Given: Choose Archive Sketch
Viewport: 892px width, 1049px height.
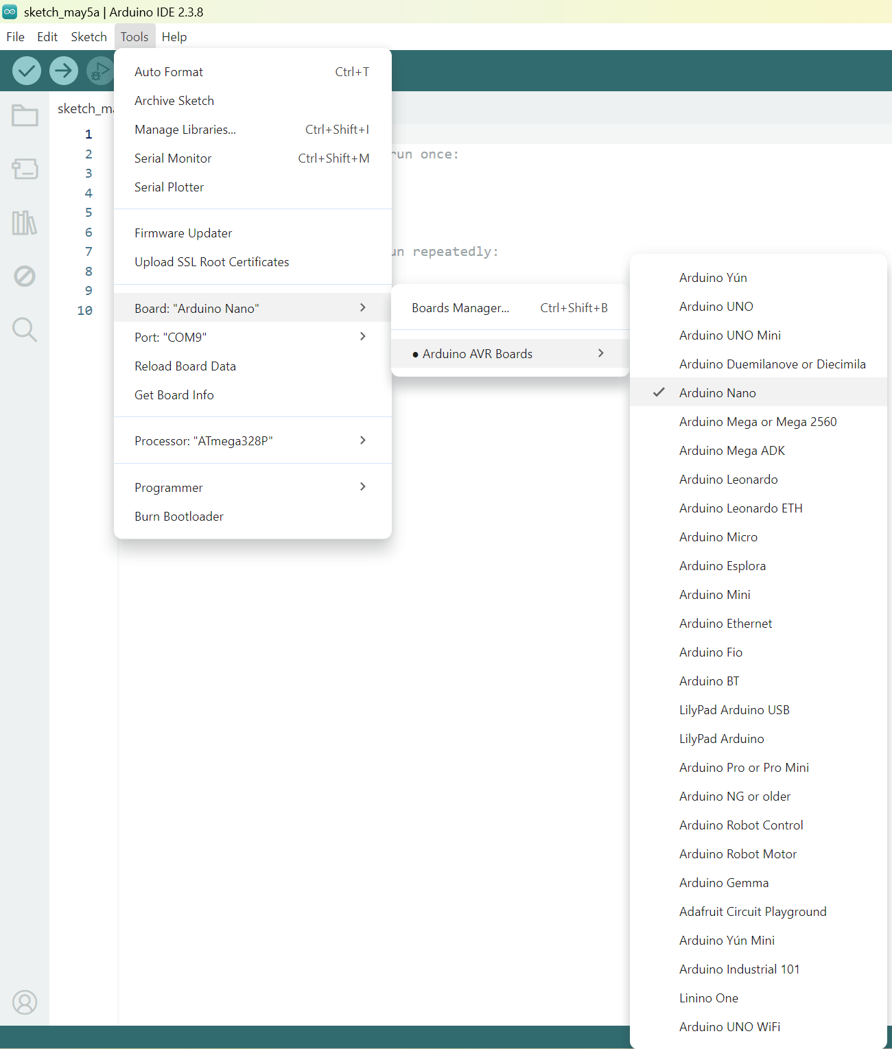Looking at the screenshot, I should tap(253, 100).
